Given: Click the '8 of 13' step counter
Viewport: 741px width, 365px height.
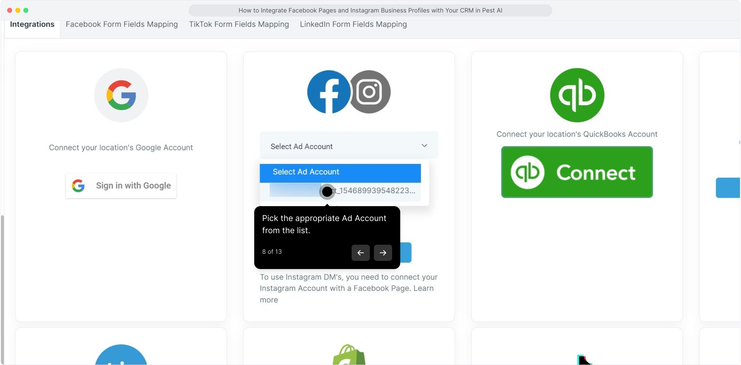Looking at the screenshot, I should (x=272, y=252).
